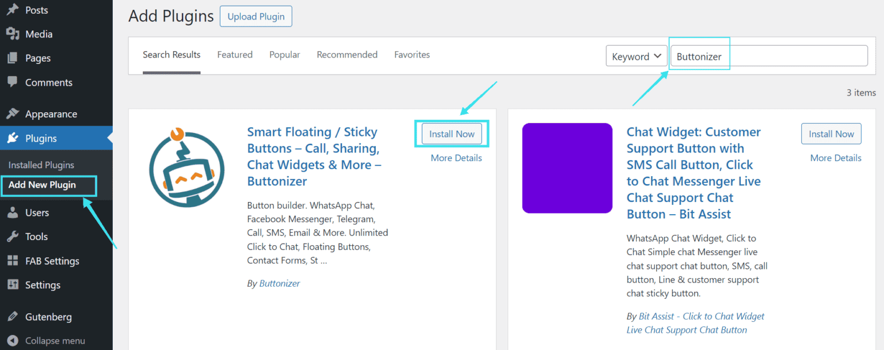Select the Media library icon
This screenshot has height=350, width=884.
pos(13,34)
